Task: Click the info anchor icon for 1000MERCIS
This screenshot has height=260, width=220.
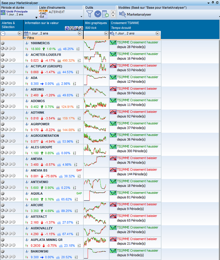Action: (x=27, y=43)
